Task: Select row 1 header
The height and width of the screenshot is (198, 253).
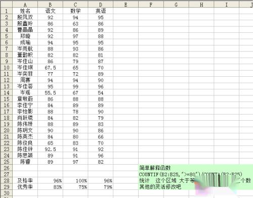Action: coord(7,11)
